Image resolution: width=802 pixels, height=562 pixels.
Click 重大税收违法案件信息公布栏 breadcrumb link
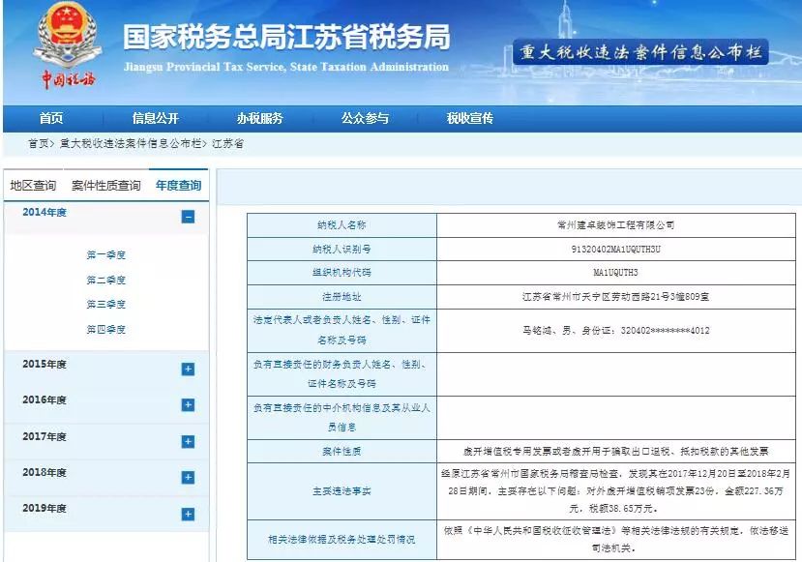[131, 144]
